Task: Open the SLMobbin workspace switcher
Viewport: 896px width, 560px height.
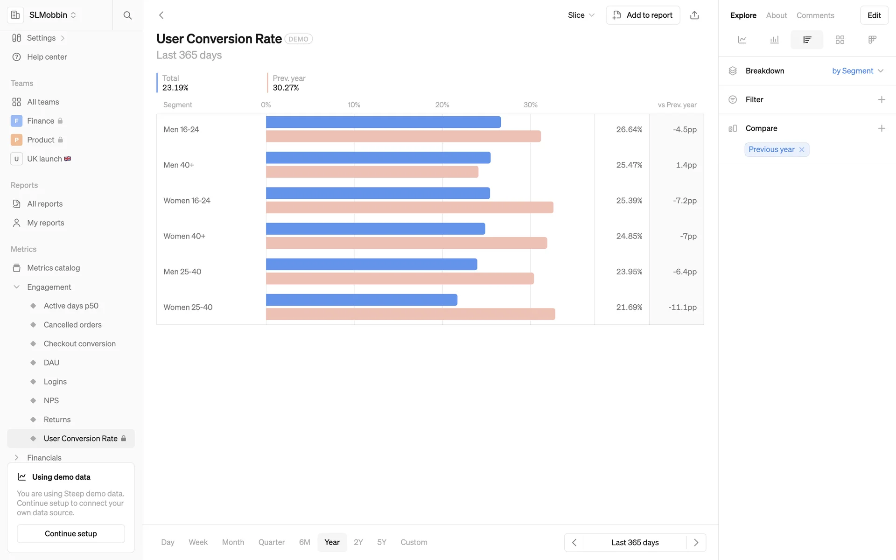Action: click(52, 15)
